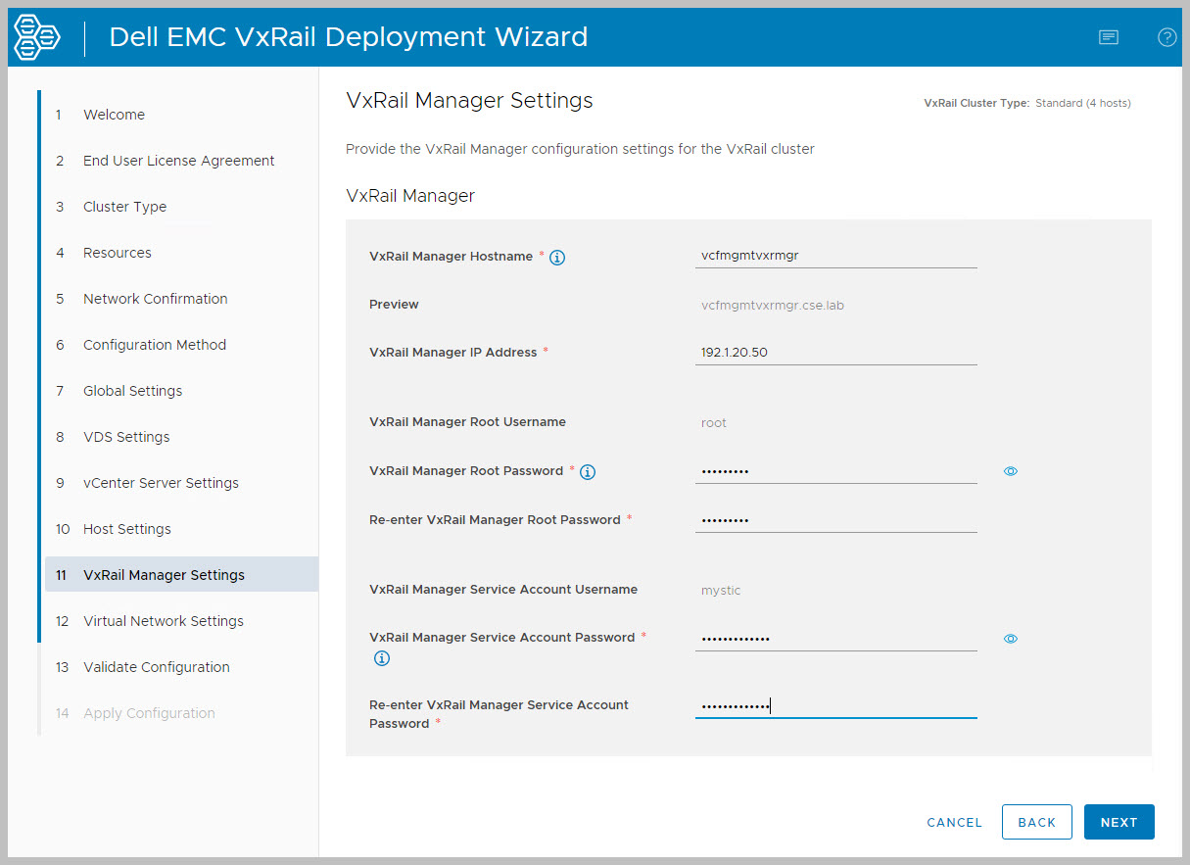This screenshot has width=1190, height=865.
Task: Reveal the service account password with eye icon
Action: [1011, 639]
